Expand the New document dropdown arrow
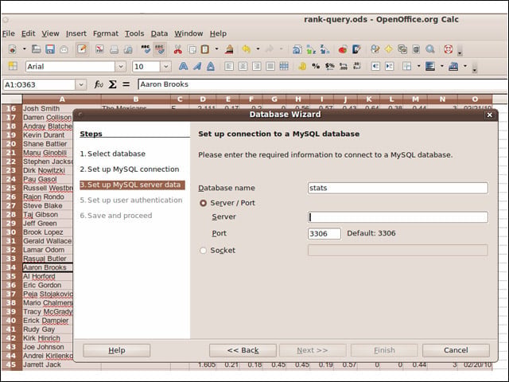 tap(25, 49)
